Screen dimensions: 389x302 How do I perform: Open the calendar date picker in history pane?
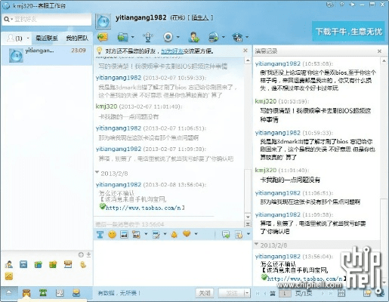[341, 293]
